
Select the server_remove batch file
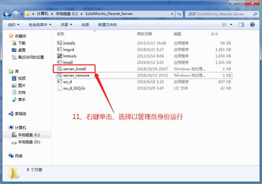76,75
